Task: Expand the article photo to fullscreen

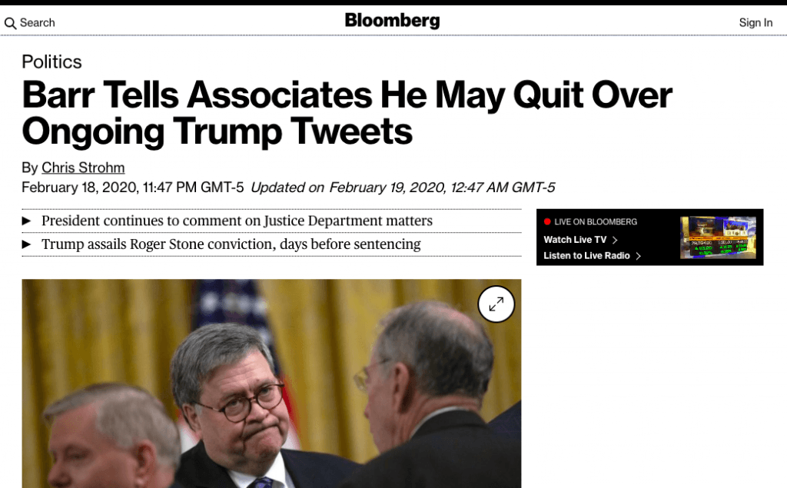Action: 496,304
